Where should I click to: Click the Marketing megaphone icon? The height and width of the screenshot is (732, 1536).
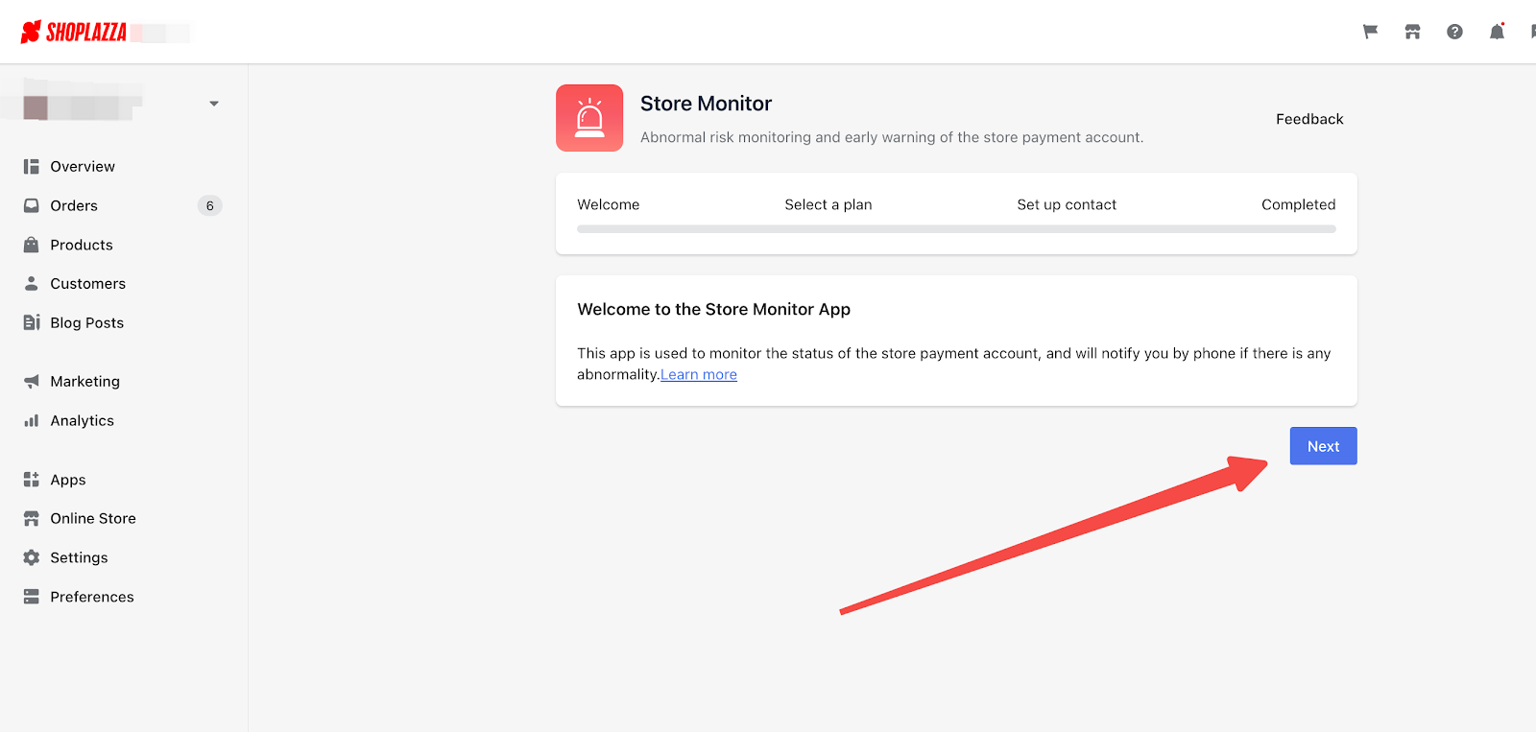pyautogui.click(x=32, y=382)
